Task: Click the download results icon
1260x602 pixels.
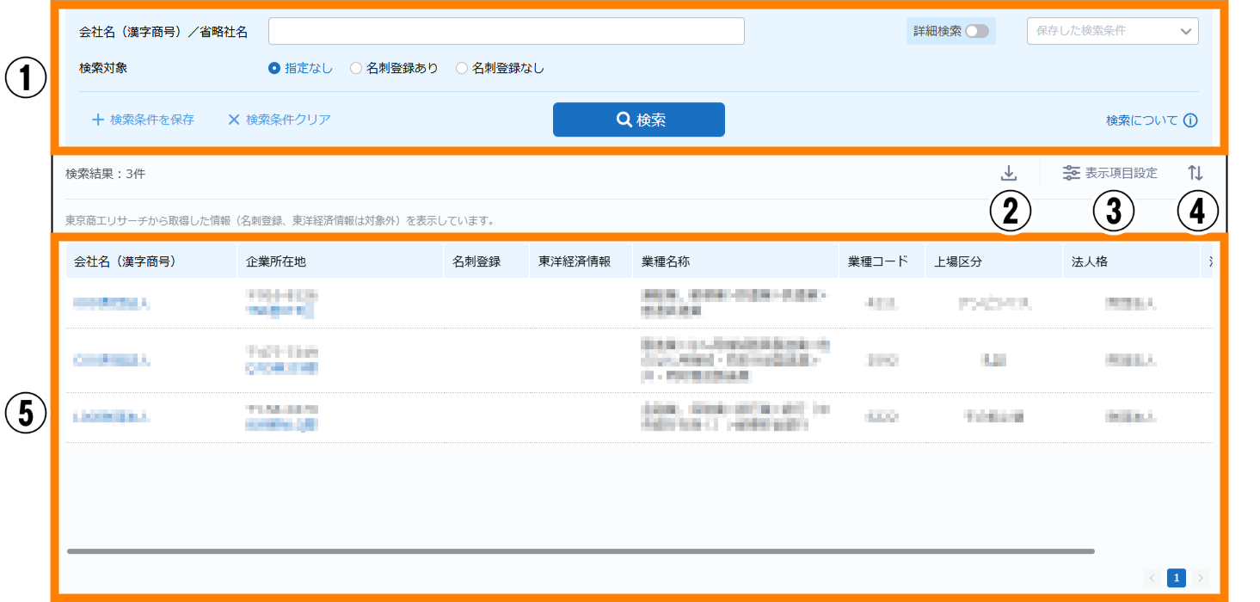Action: pyautogui.click(x=1009, y=173)
